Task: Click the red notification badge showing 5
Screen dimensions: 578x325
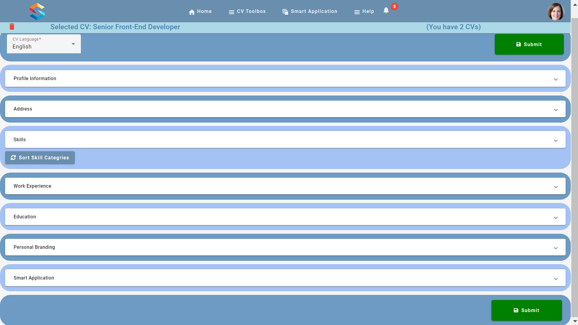Action: point(394,6)
